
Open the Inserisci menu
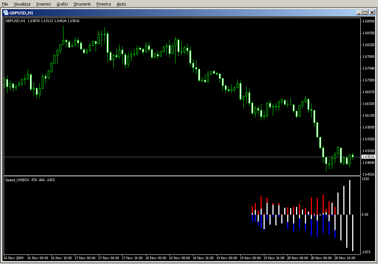click(44, 4)
